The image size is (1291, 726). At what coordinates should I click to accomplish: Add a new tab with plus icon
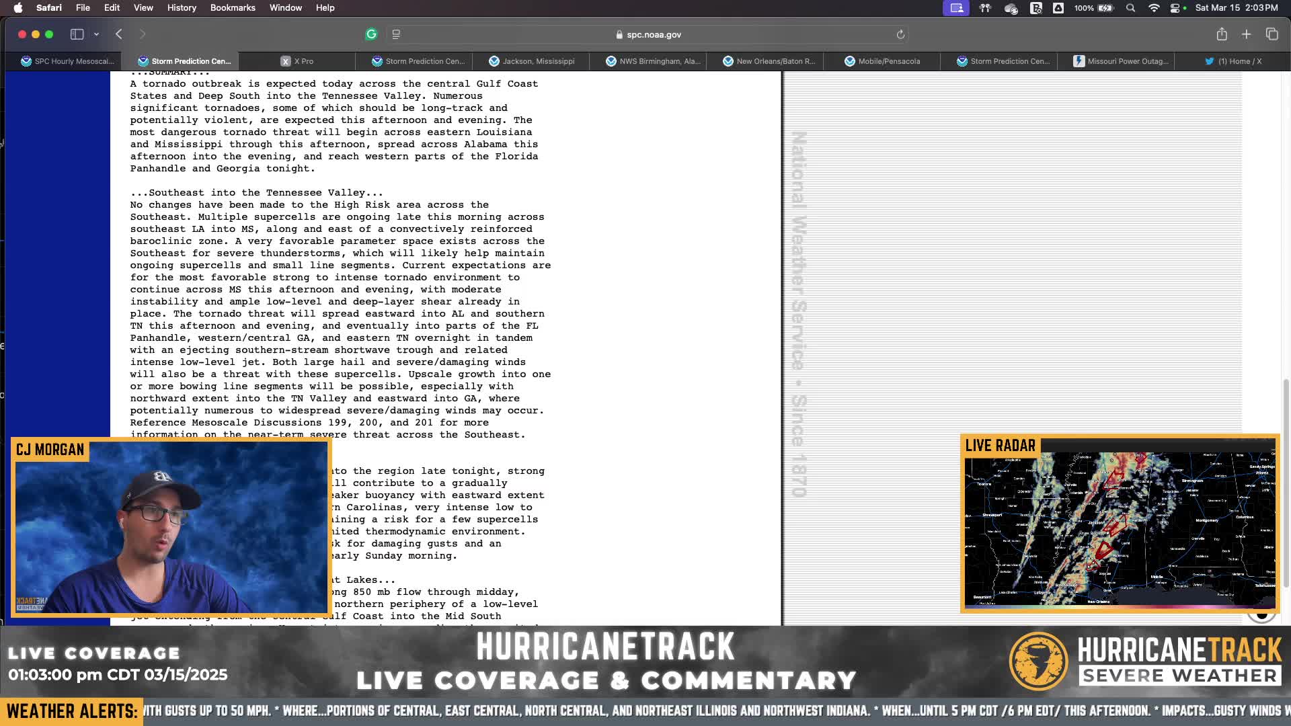coord(1246,34)
